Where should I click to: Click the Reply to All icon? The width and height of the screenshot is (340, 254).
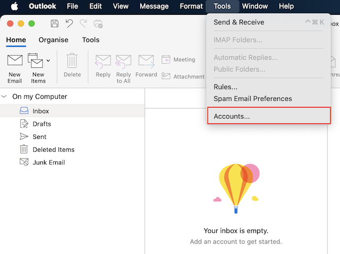(123, 62)
